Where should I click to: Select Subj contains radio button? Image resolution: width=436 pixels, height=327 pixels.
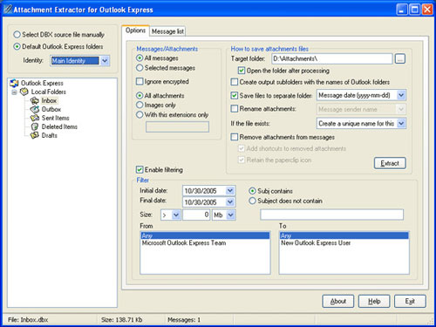point(252,191)
